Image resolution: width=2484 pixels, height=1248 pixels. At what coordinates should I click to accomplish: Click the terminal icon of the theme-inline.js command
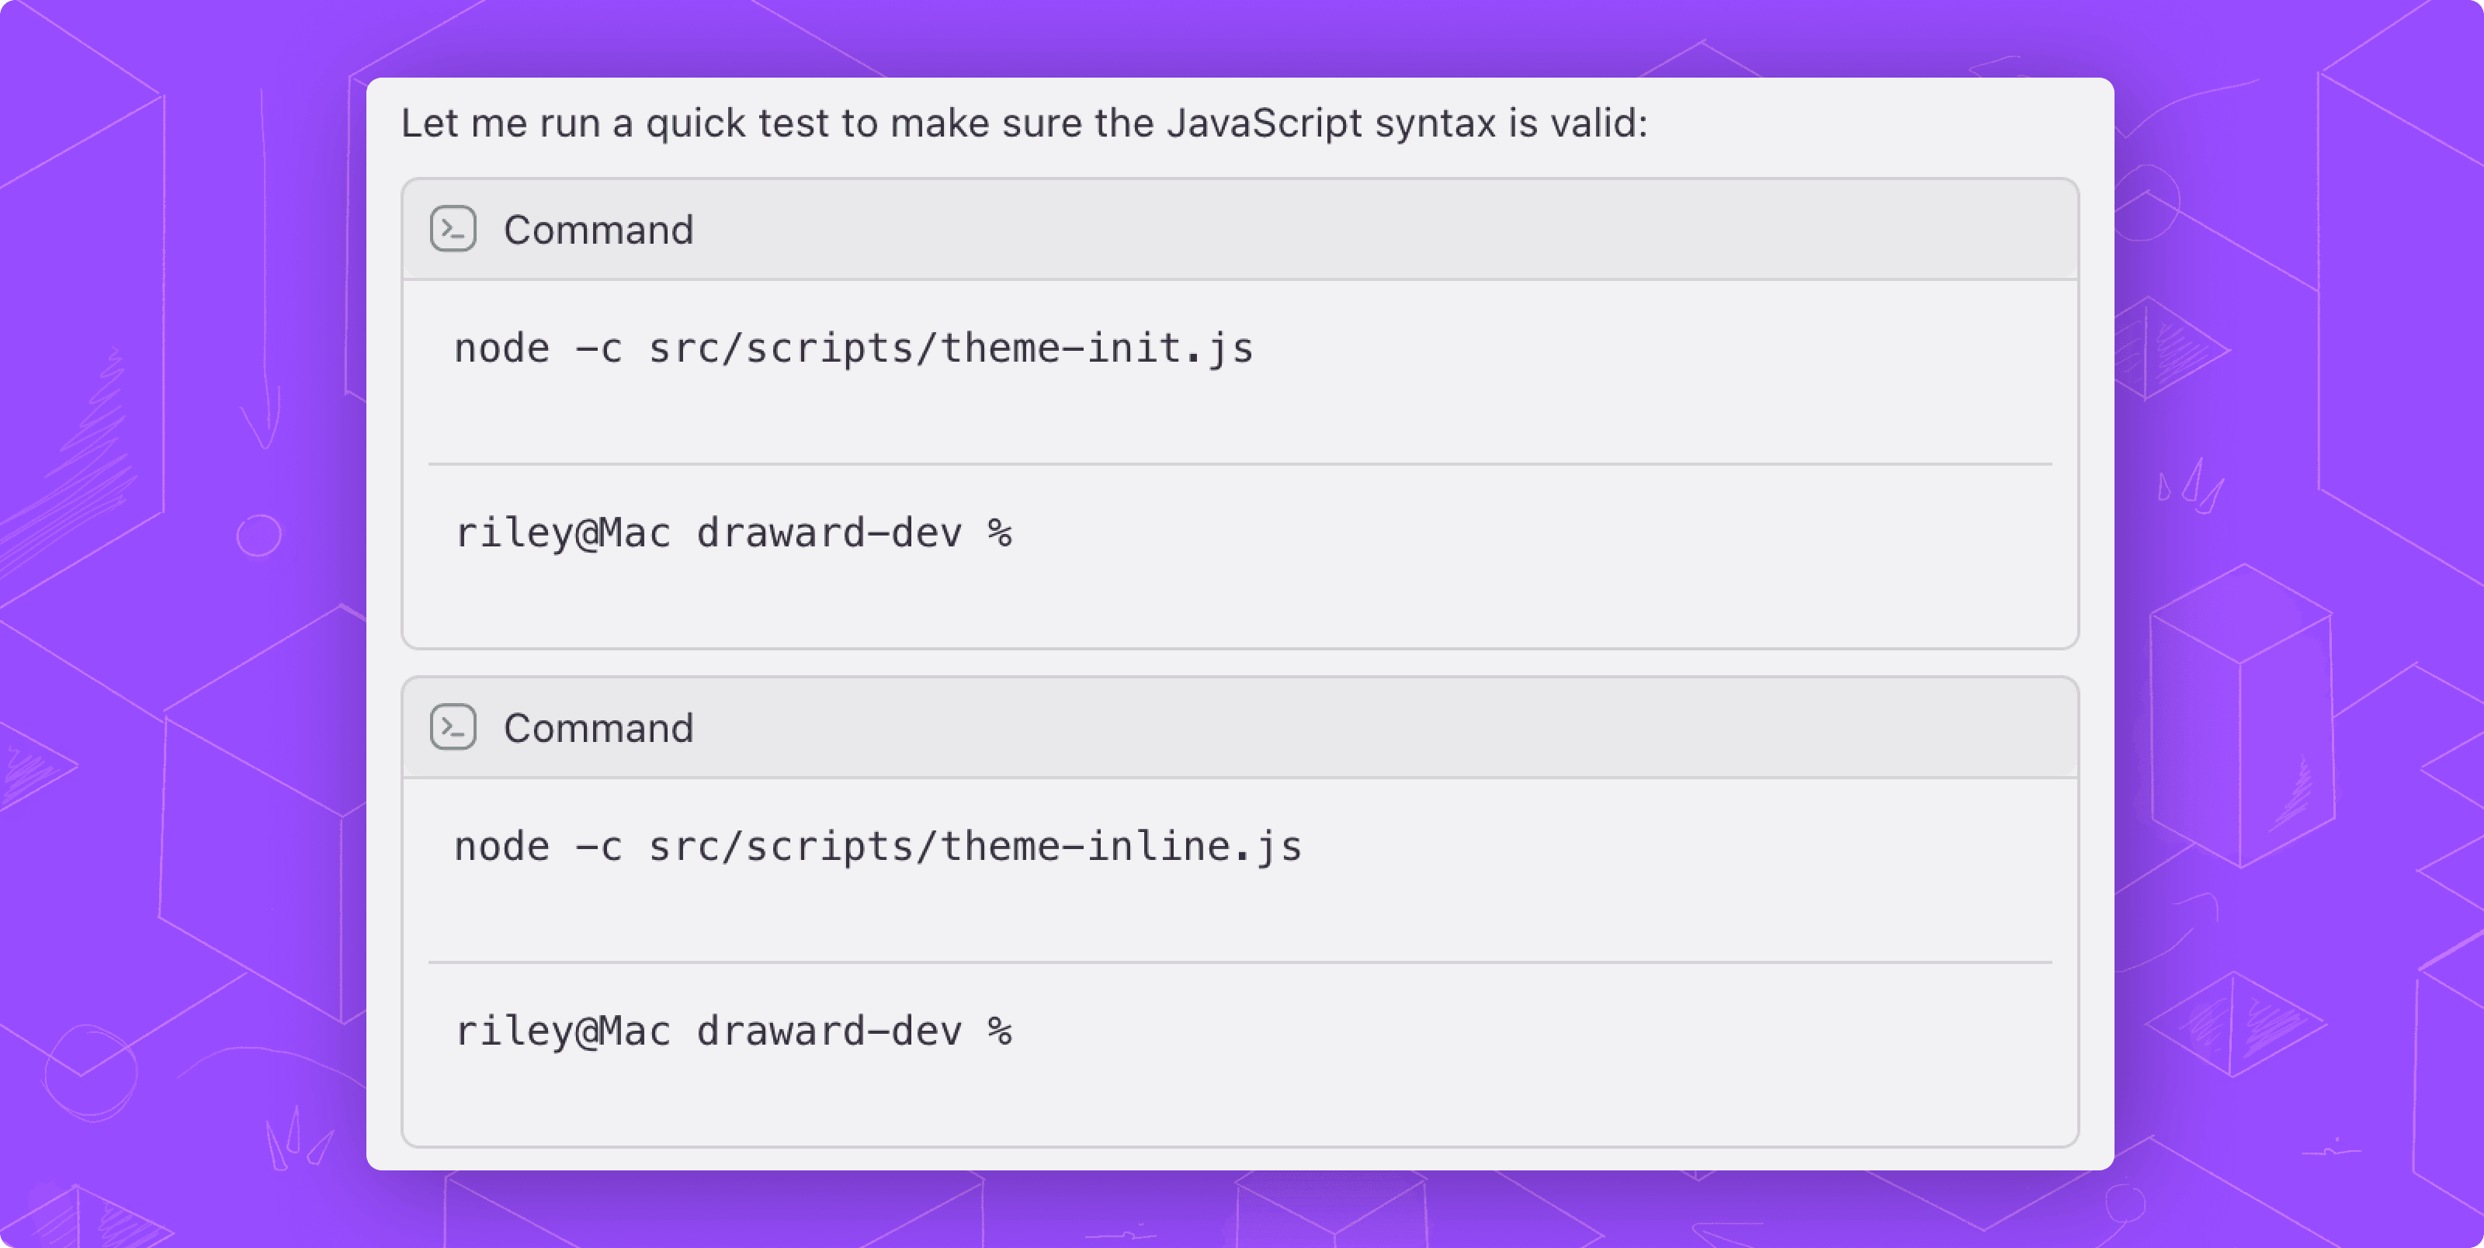pyautogui.click(x=453, y=727)
